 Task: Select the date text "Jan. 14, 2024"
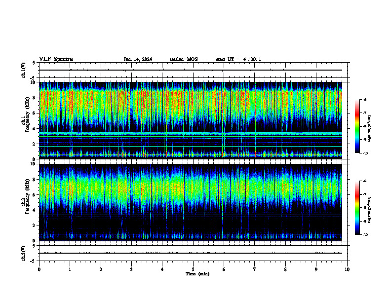pos(138,59)
